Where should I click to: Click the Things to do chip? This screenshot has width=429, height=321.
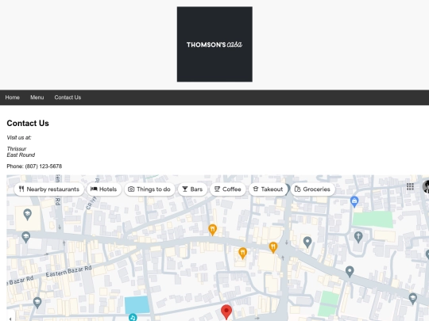[149, 189]
